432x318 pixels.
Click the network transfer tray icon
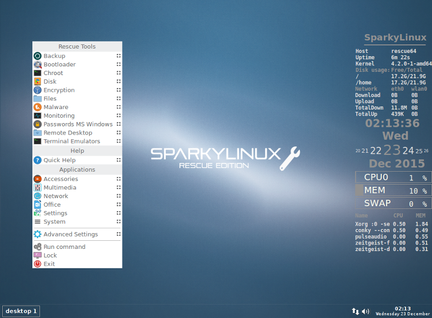pos(355,312)
